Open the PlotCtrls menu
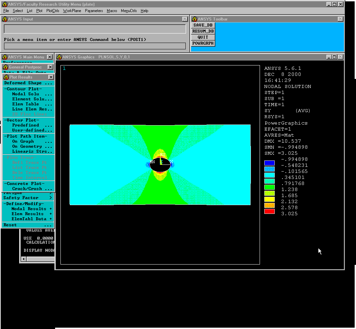Viewport: 356px width, 329px height. 53,11
